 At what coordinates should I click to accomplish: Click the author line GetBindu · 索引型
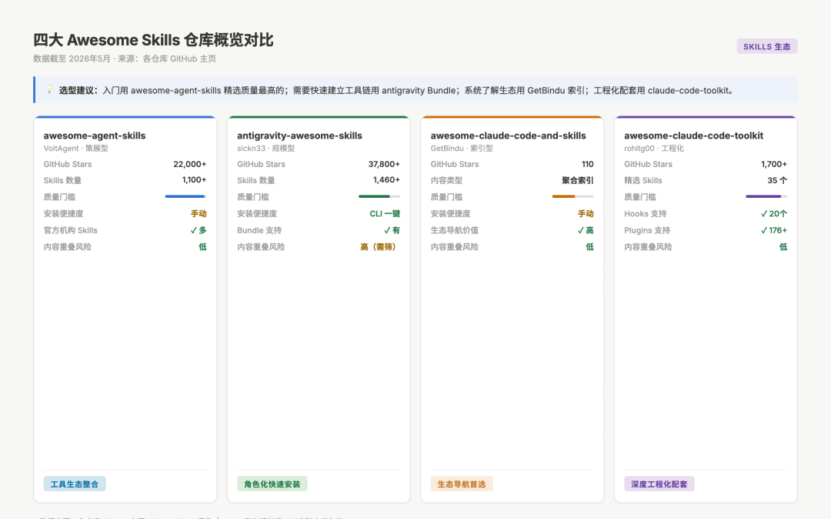[462, 149]
